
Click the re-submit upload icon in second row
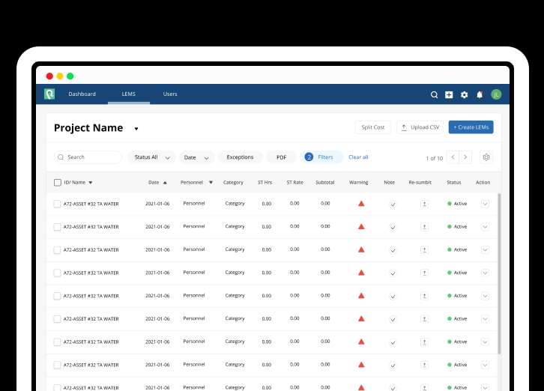[424, 227]
